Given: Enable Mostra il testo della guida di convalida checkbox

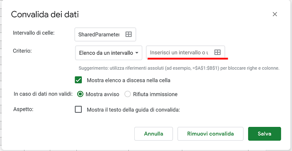Looking at the screenshot, I should click(x=78, y=110).
